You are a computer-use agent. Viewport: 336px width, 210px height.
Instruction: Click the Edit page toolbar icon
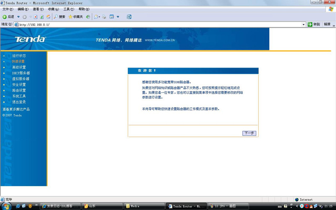click(112, 17)
